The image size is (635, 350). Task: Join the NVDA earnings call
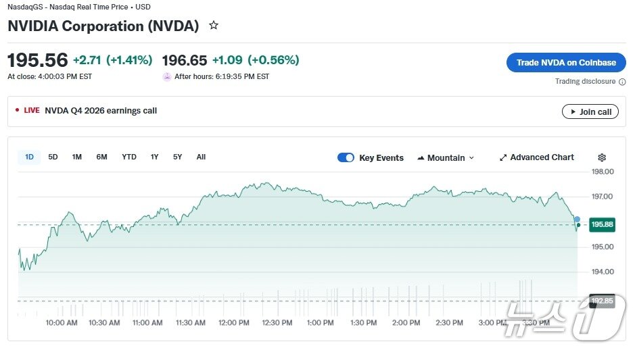590,111
